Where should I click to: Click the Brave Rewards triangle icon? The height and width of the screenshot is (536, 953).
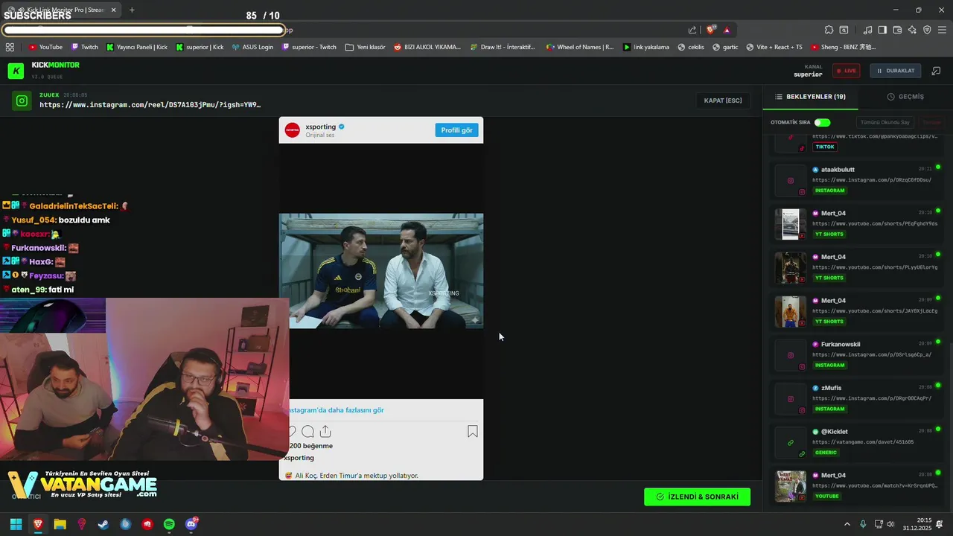click(727, 30)
